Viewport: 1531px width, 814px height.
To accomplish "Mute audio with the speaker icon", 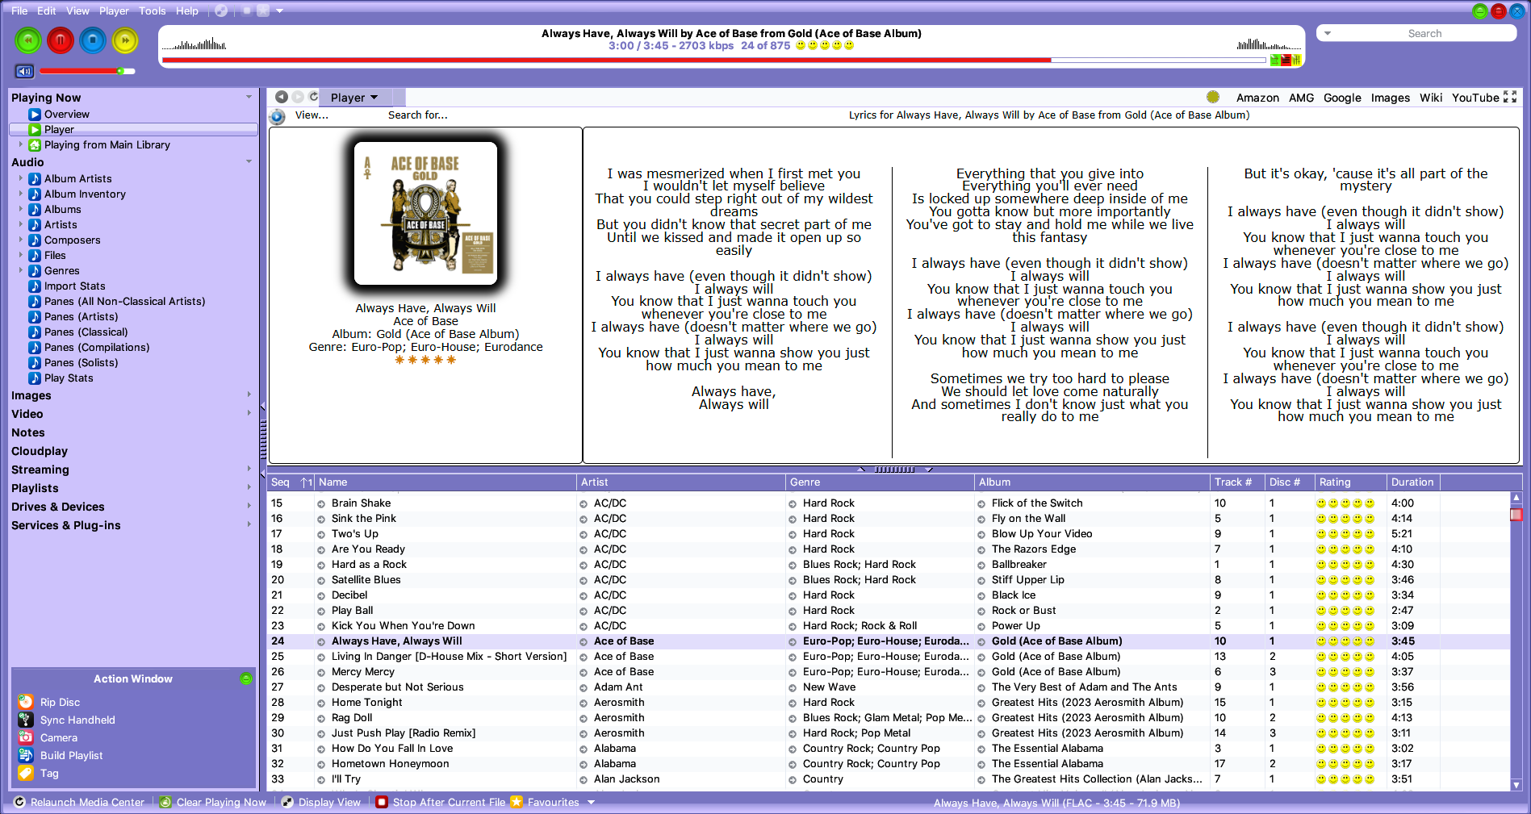I will [x=24, y=71].
